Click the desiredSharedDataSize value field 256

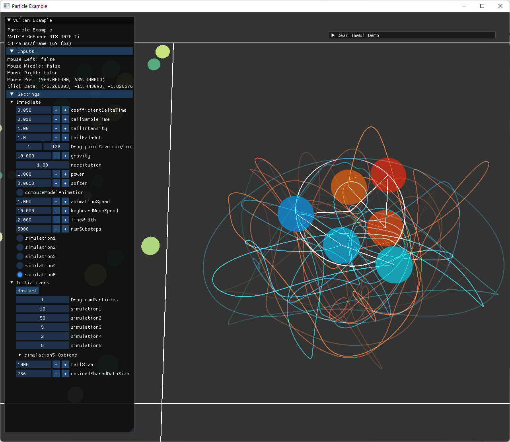pos(33,374)
